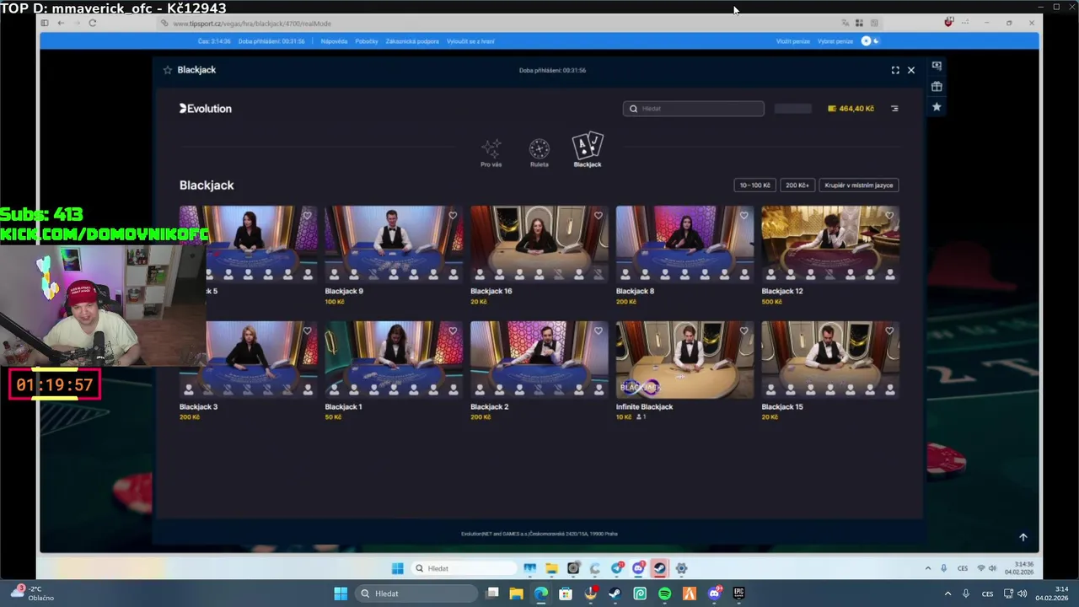Click the Blackjack 8 title text
Viewport: 1079px width, 607px height.
coord(635,291)
